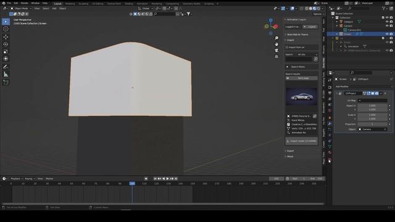
Task: Click the Next page button
Action: (302, 78)
